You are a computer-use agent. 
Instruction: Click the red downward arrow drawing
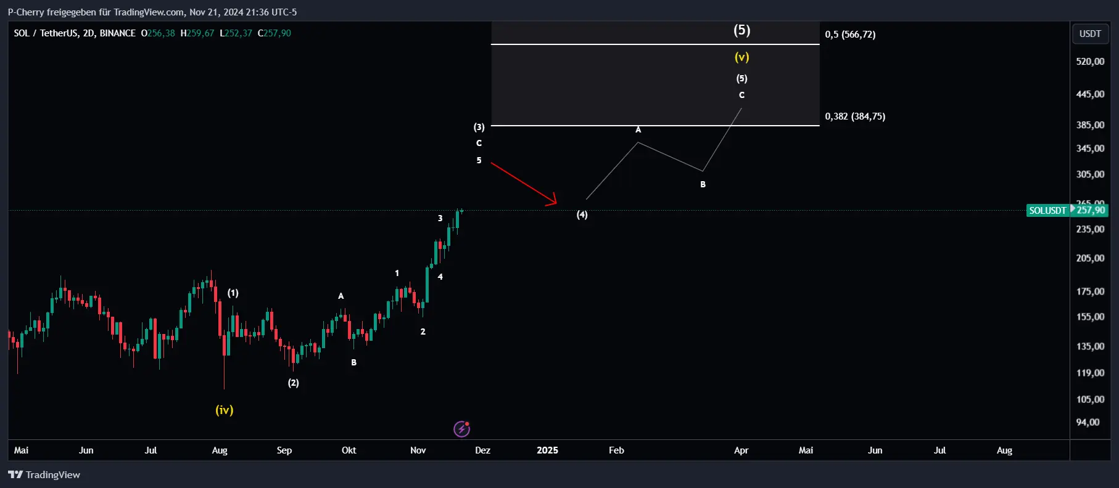coord(524,183)
